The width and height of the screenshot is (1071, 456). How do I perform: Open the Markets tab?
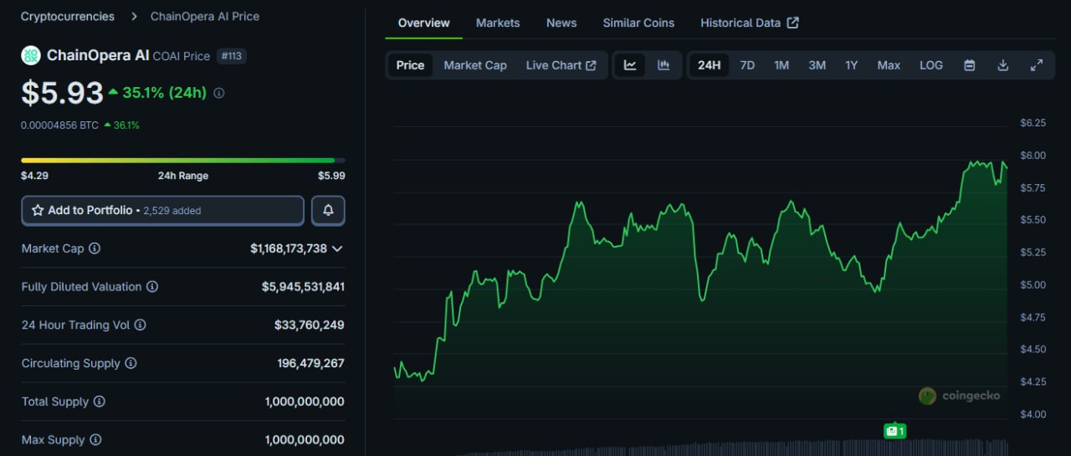[497, 23]
